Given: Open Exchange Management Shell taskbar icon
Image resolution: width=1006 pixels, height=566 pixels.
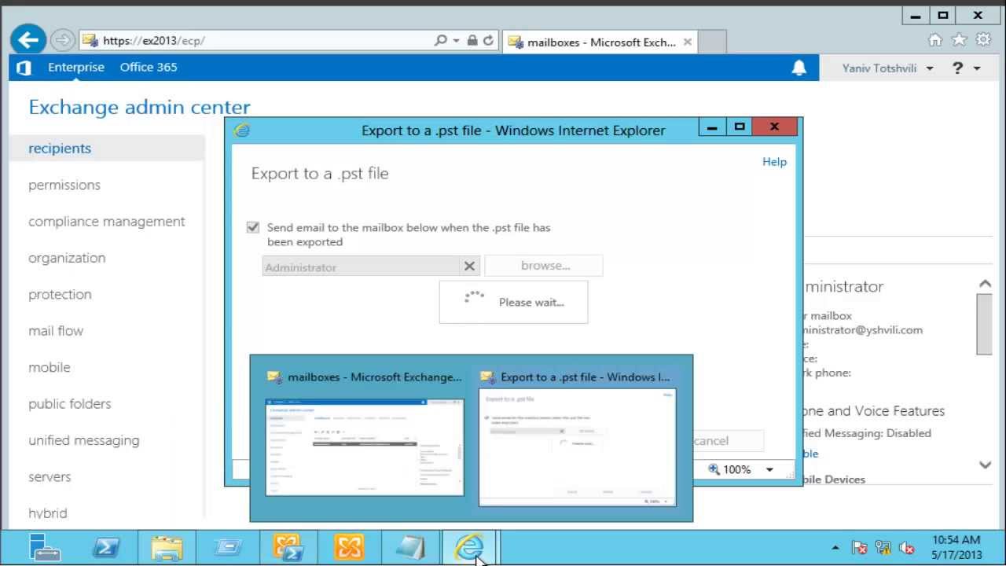Looking at the screenshot, I should click(x=288, y=547).
